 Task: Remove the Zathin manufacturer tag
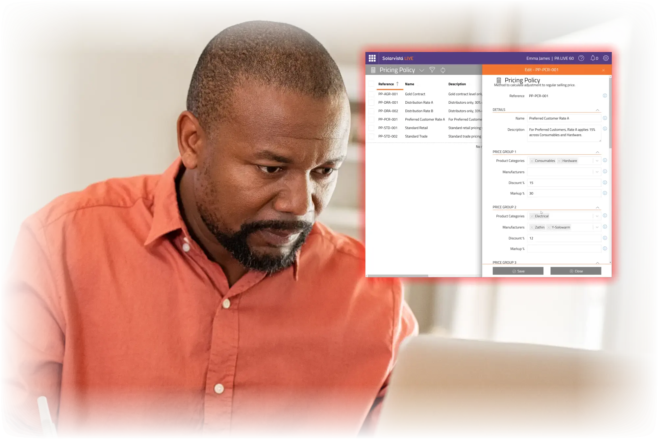pos(532,227)
